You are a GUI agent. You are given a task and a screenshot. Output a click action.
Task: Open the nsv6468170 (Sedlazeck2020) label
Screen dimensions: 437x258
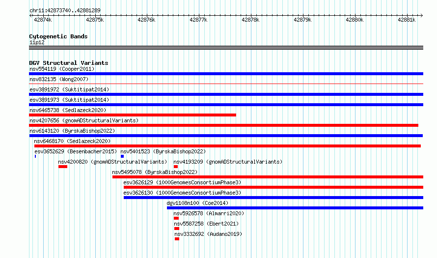(73, 141)
